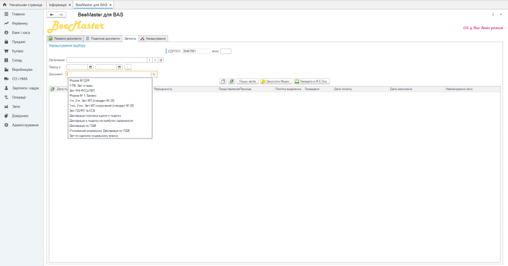This screenshot has height=266, width=508.
Task: Open Адміністрування gear icon
Action: (x=6, y=125)
